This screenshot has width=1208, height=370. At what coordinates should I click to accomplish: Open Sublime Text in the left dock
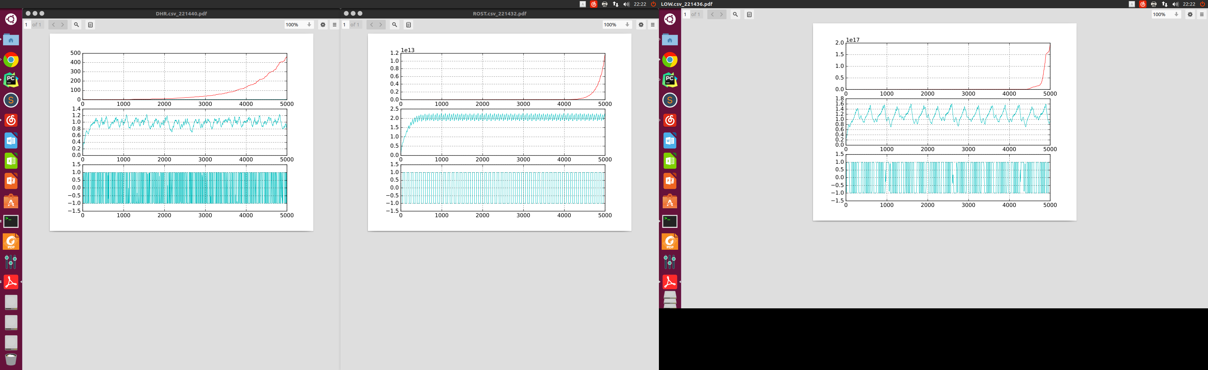coord(11,100)
